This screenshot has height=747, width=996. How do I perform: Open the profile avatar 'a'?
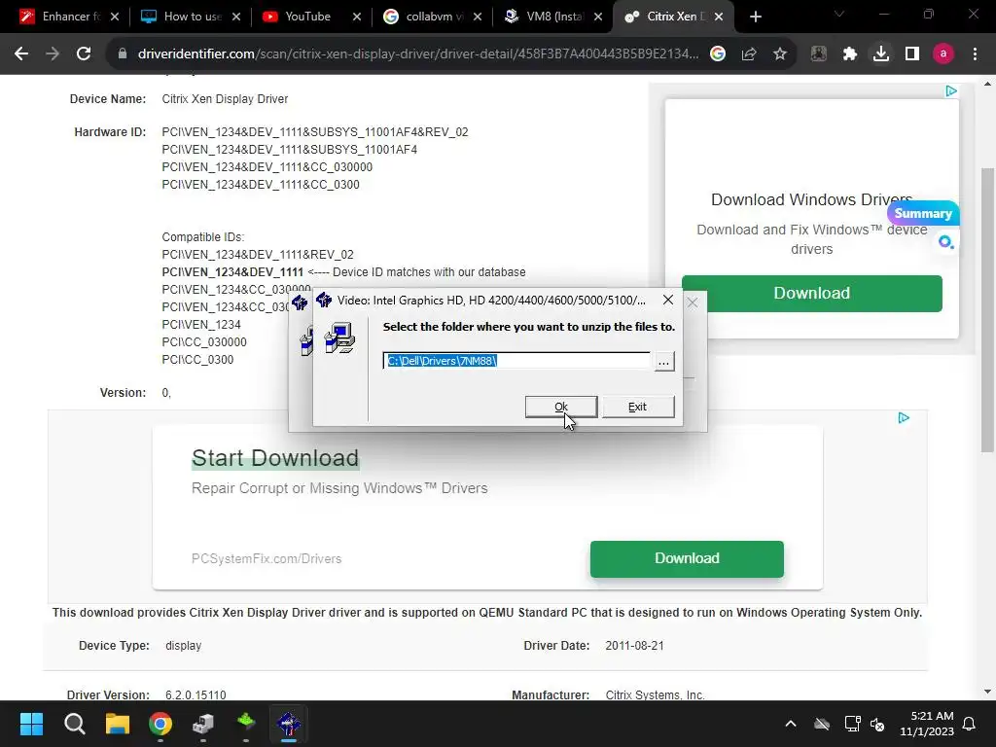pos(943,54)
